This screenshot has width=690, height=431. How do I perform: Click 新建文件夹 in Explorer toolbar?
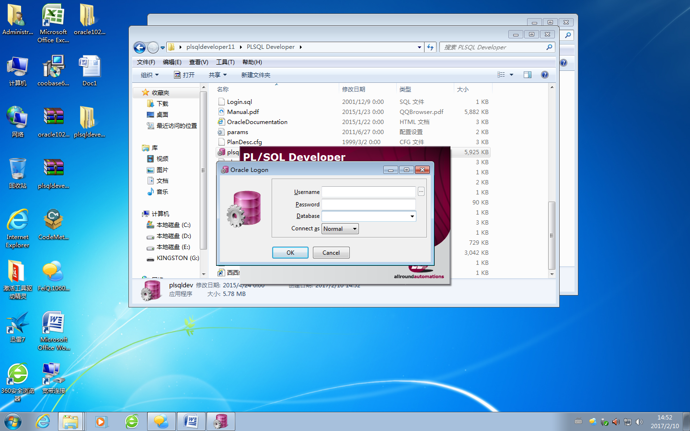255,75
